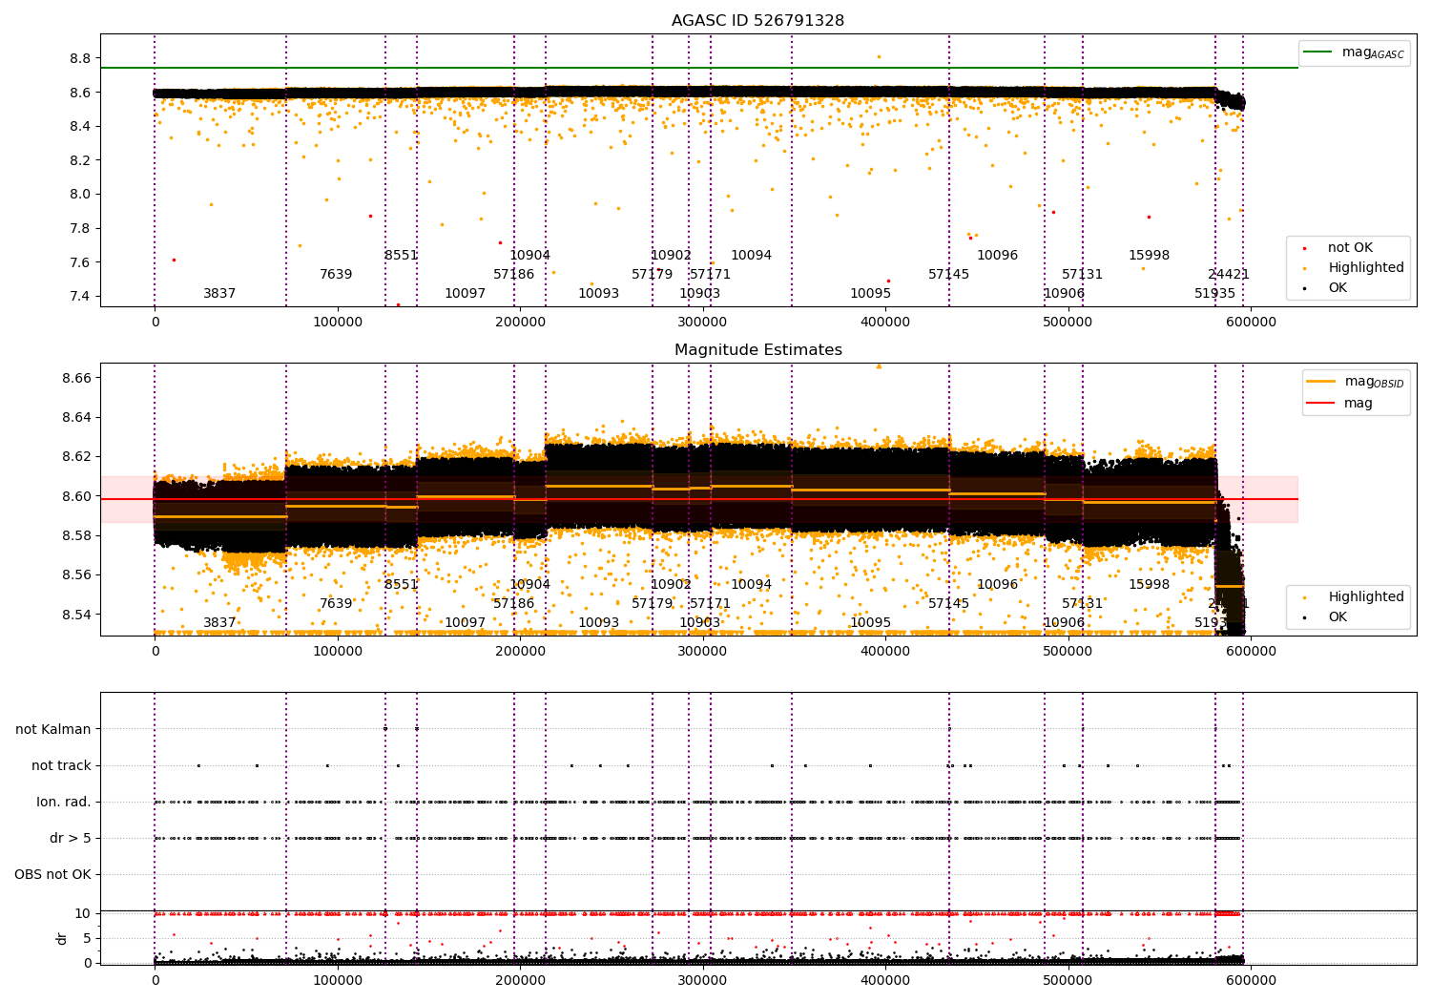Viewport: 1431px width, 1002px height.
Task: Click the 600000 x-axis tick on the bottom plot
Action: point(1251,980)
